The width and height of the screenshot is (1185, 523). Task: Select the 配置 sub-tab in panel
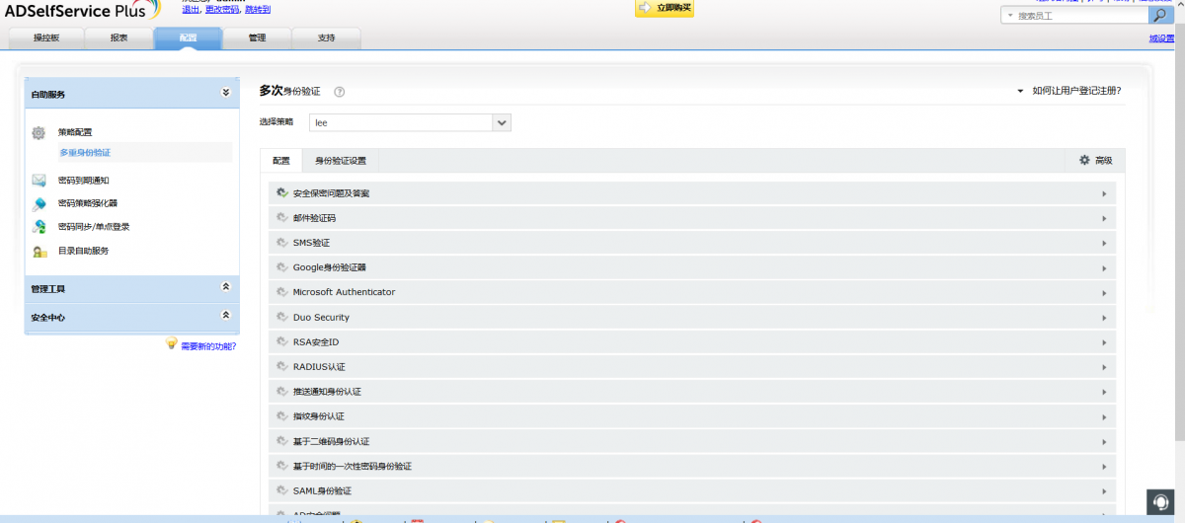tap(281, 160)
